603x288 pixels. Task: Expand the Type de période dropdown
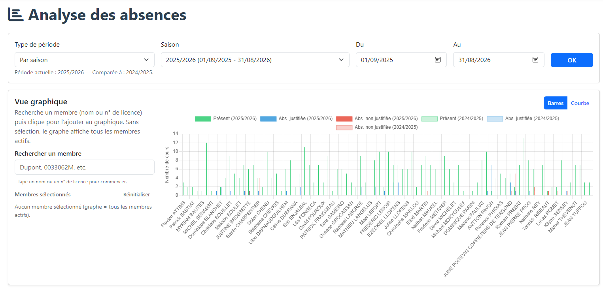click(x=84, y=60)
